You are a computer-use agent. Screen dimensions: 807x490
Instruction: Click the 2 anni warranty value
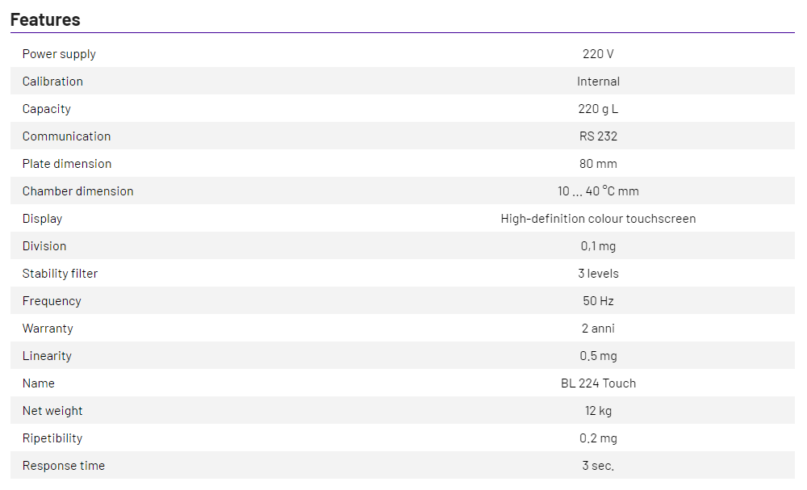(x=598, y=329)
